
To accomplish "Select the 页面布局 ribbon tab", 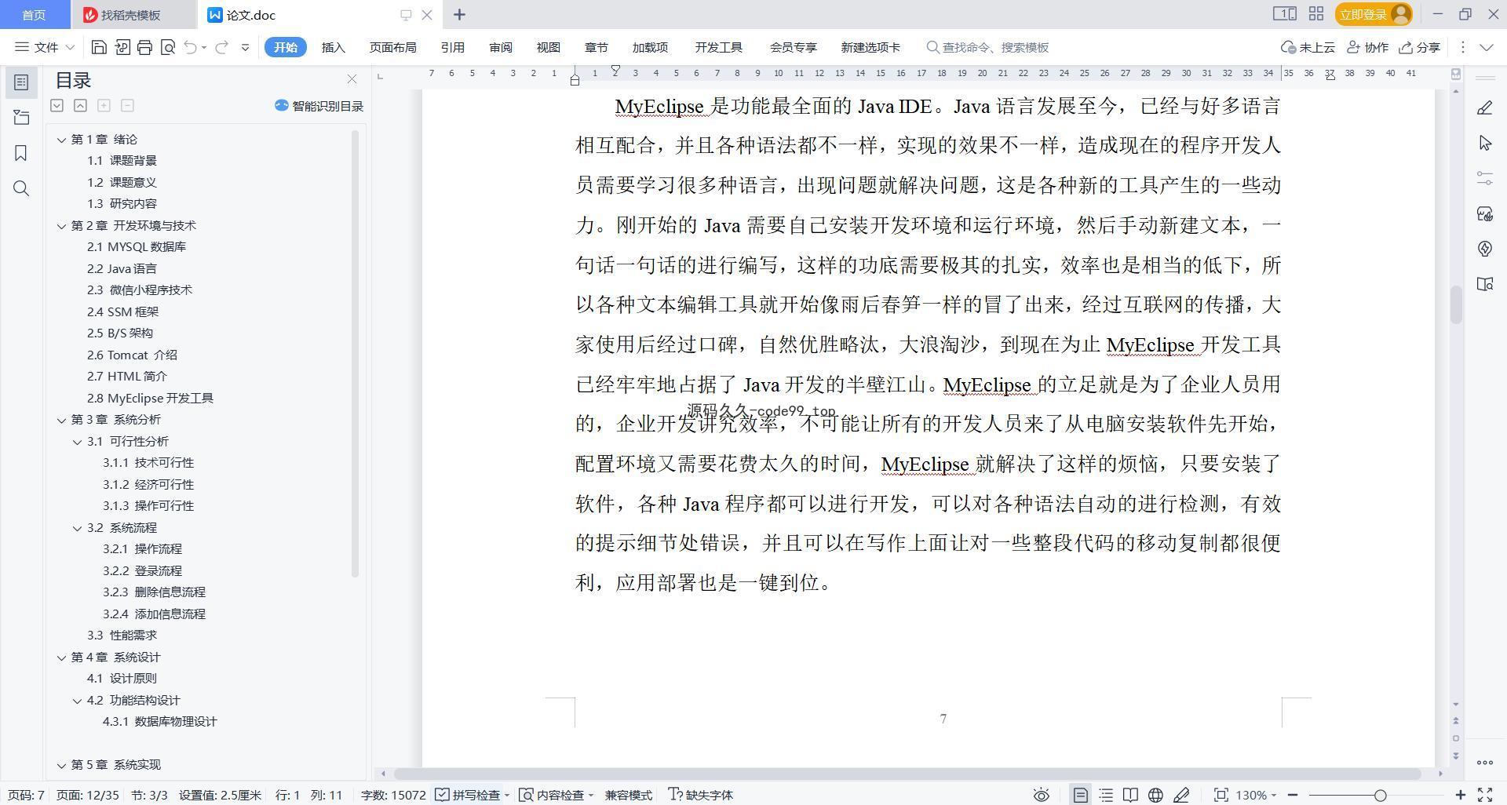I will [x=392, y=48].
